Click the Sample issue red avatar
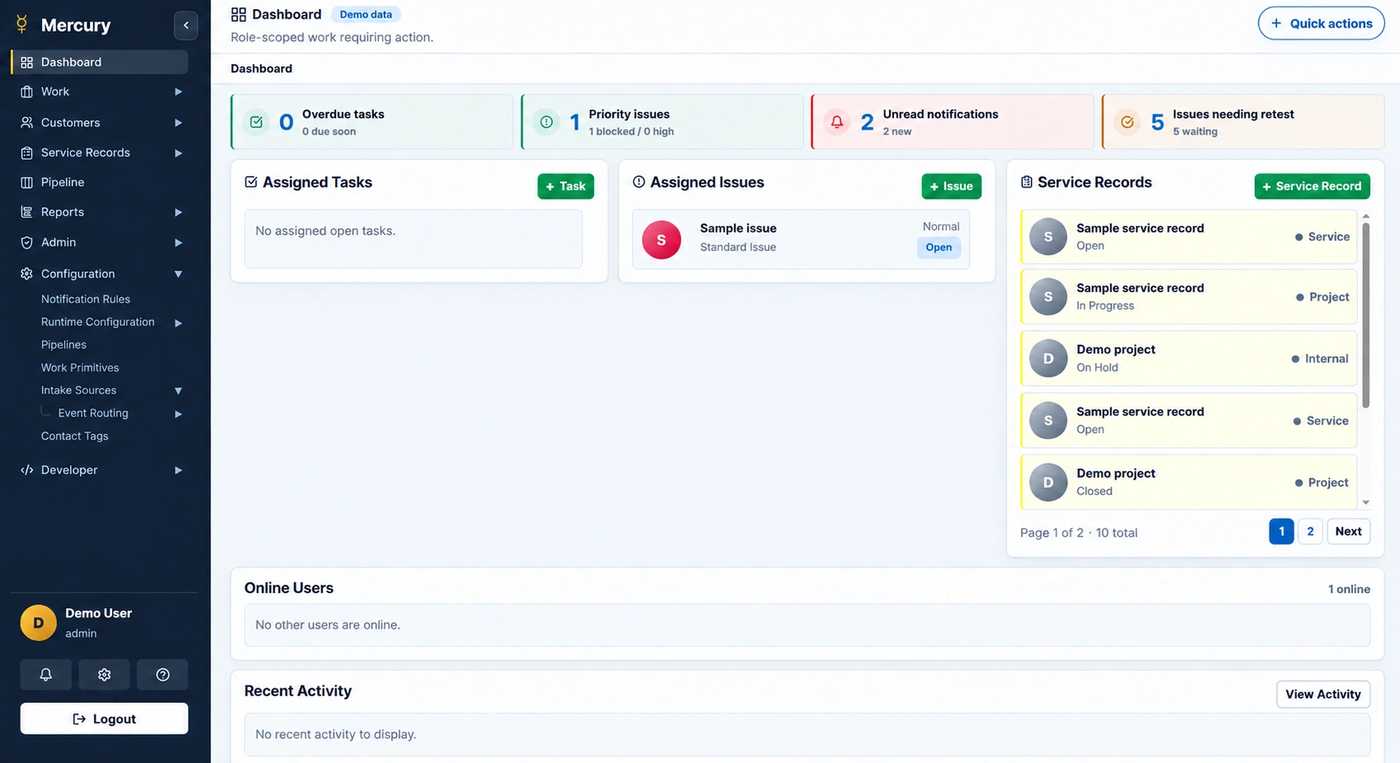This screenshot has width=1400, height=763. [x=661, y=240]
